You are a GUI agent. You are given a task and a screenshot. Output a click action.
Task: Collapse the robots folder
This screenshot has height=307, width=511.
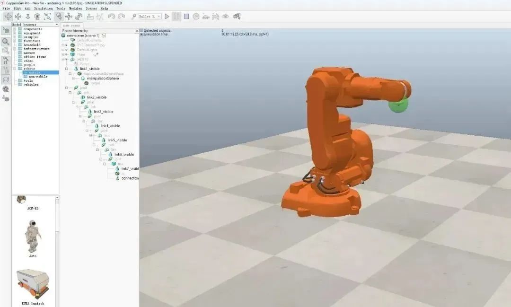[14, 69]
